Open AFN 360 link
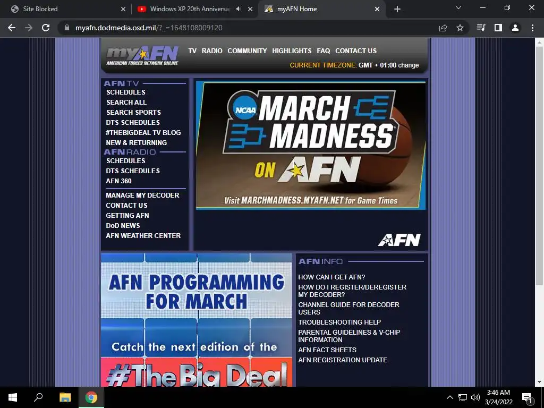Screen dimensions: 544x408 [x=118, y=181]
